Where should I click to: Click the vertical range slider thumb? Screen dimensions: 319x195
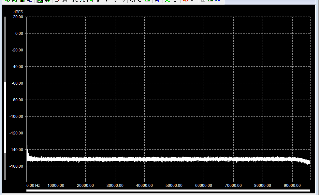coord(5,118)
